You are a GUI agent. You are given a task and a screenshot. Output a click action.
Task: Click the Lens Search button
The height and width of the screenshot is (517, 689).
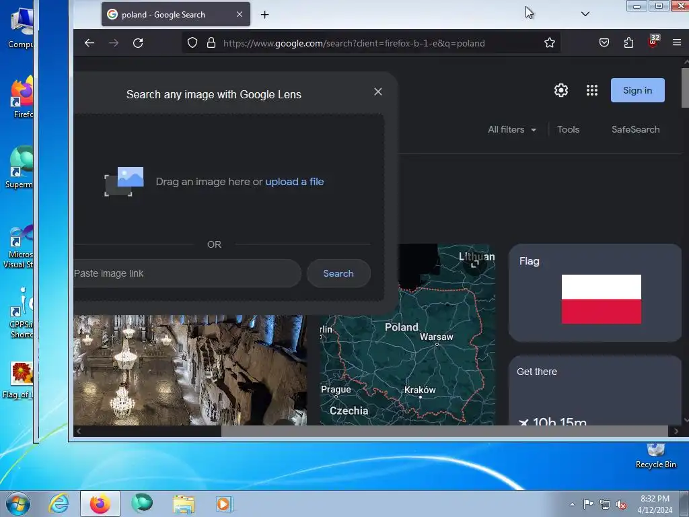[338, 273]
